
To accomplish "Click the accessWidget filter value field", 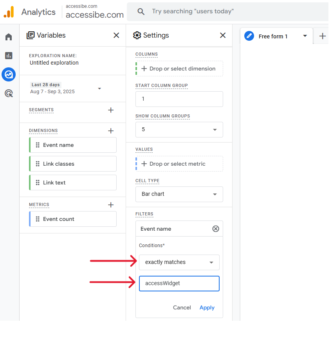I will (179, 284).
